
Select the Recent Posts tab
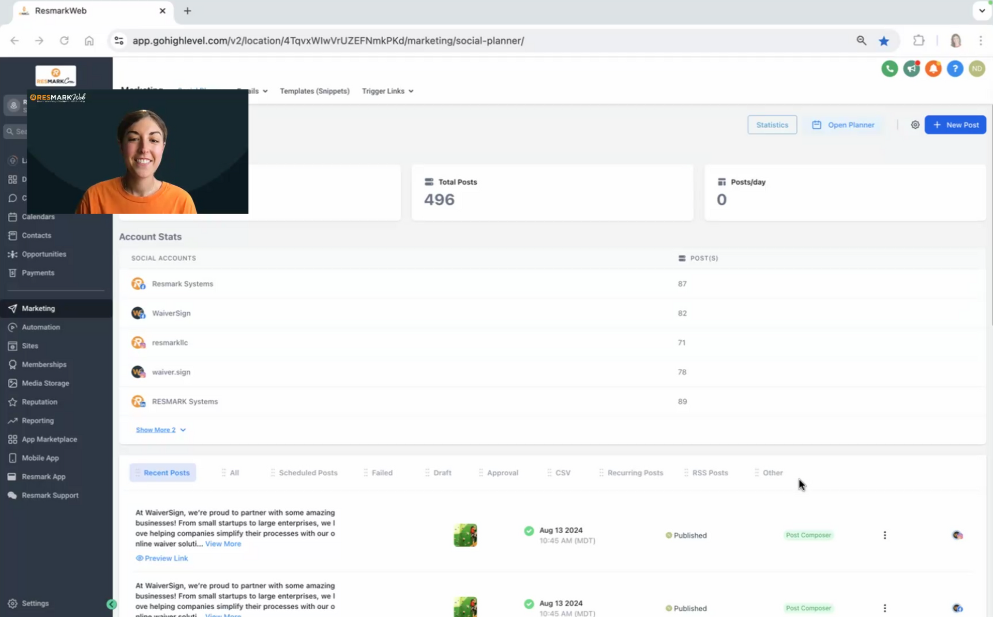click(163, 473)
